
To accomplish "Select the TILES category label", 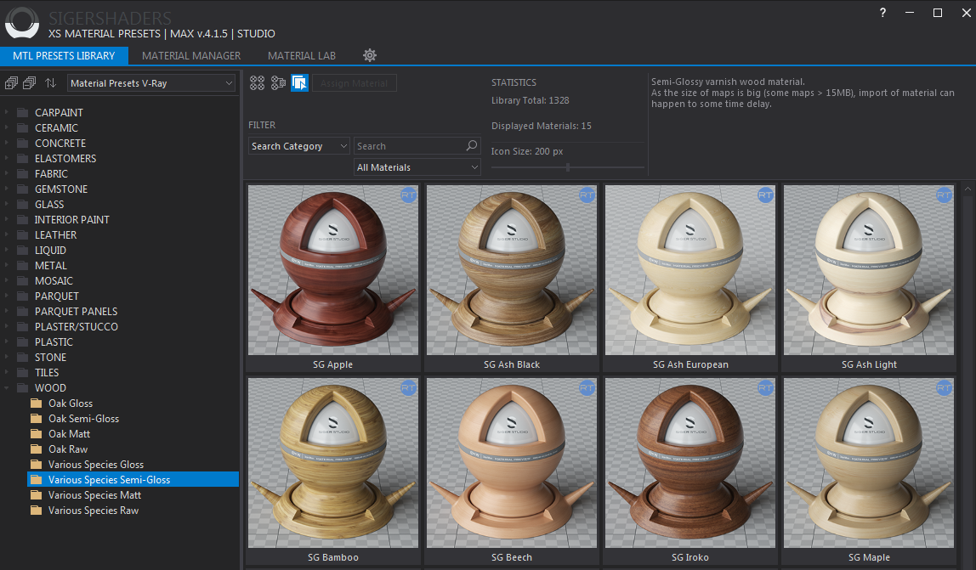I will [47, 372].
